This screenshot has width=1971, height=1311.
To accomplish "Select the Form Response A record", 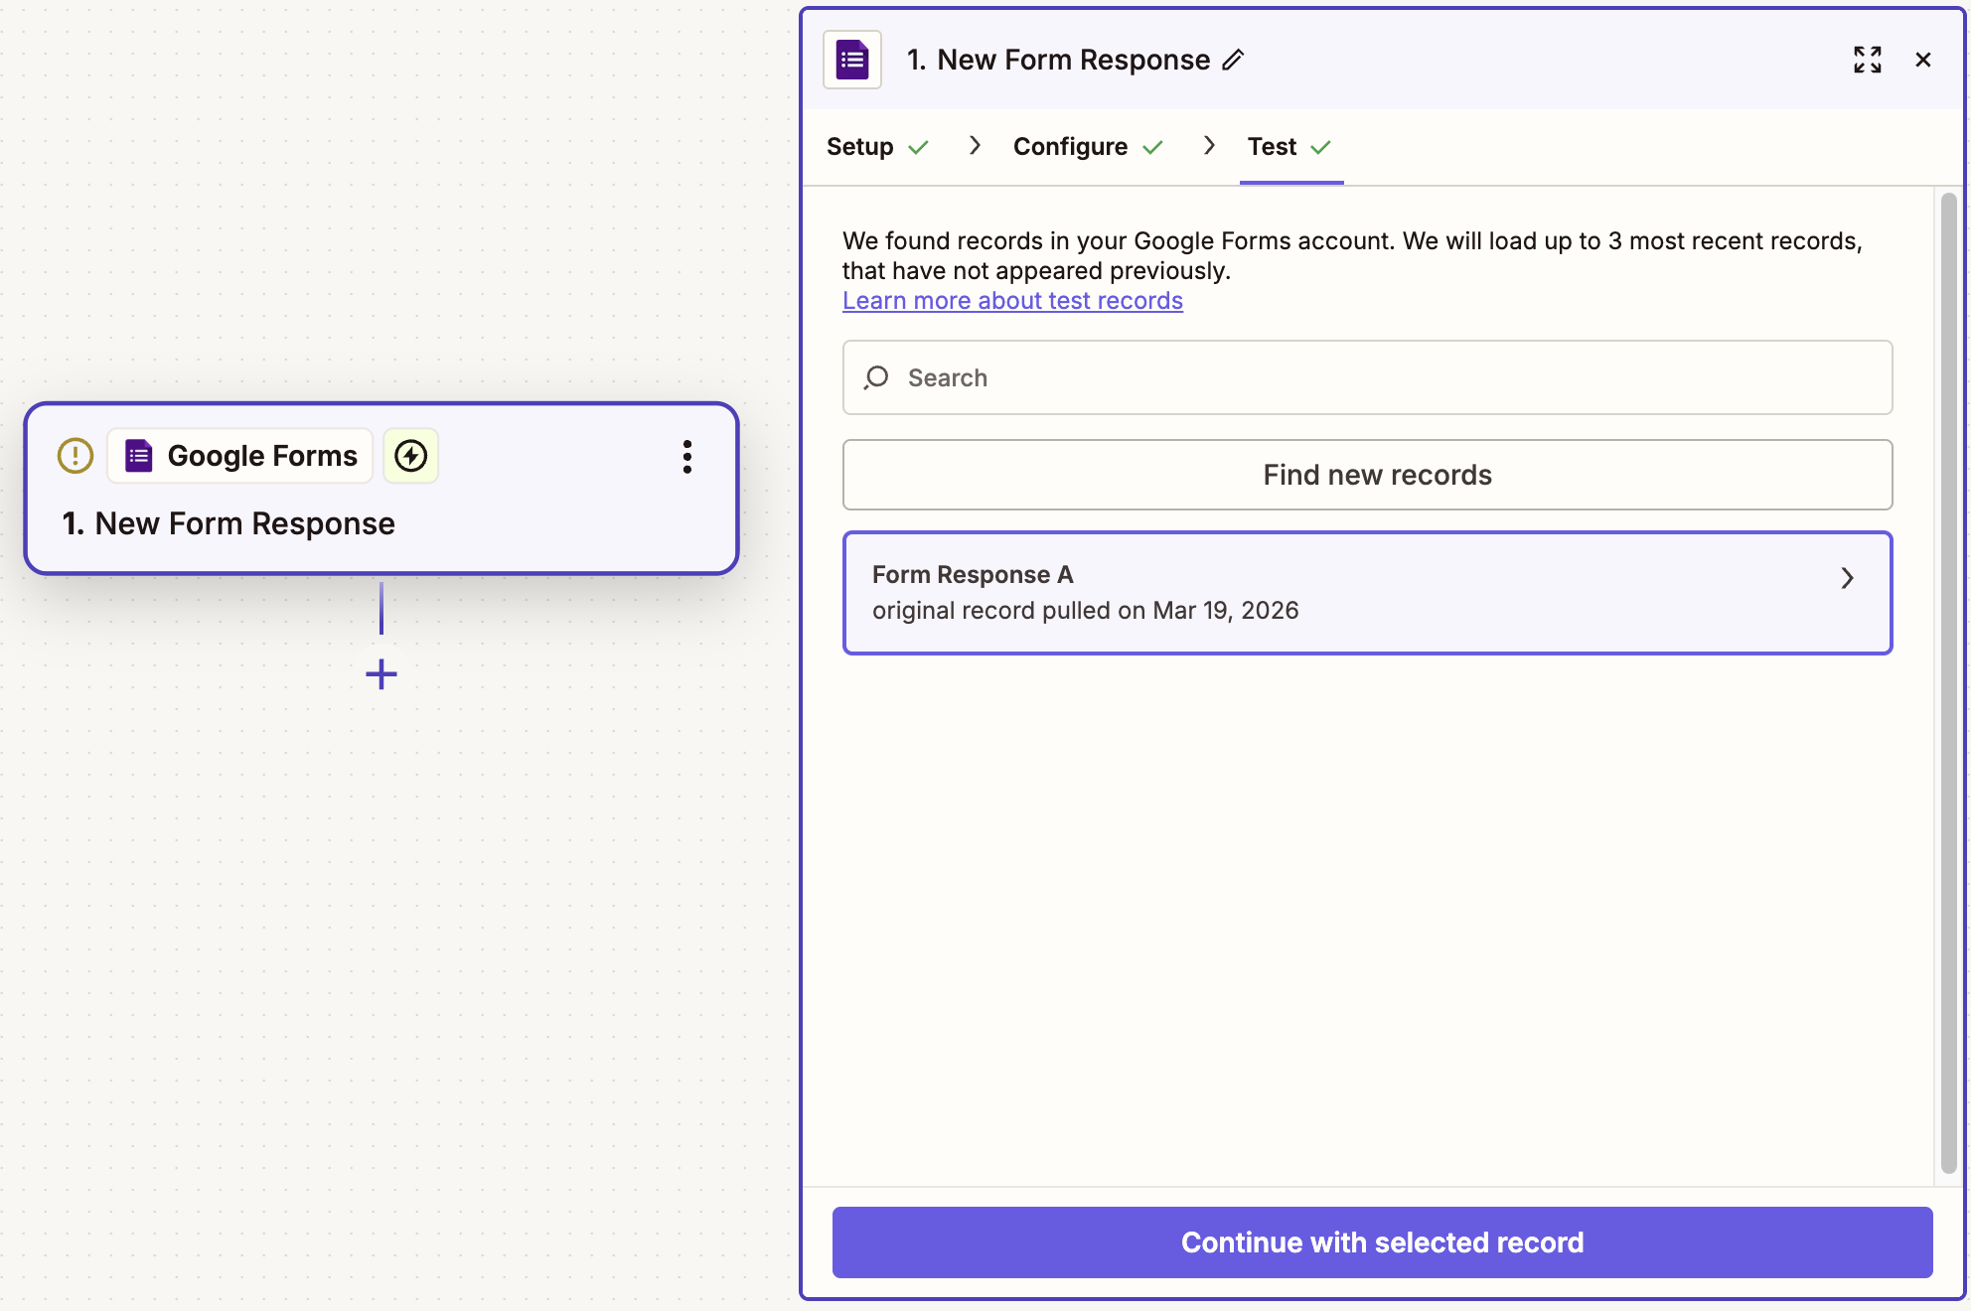I will pyautogui.click(x=1291, y=593).
